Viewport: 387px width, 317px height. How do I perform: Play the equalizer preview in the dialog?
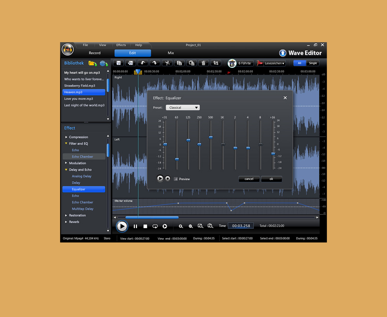pyautogui.click(x=160, y=178)
